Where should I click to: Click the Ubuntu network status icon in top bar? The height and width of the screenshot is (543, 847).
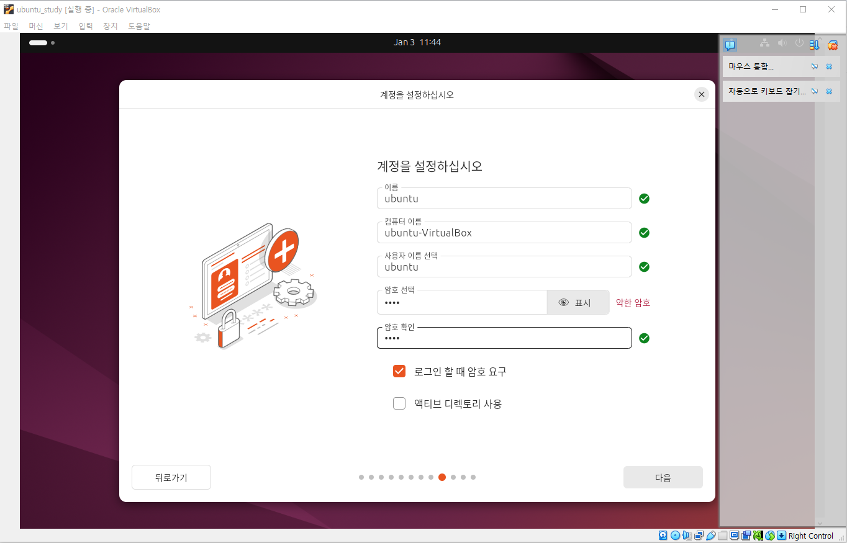pos(764,43)
